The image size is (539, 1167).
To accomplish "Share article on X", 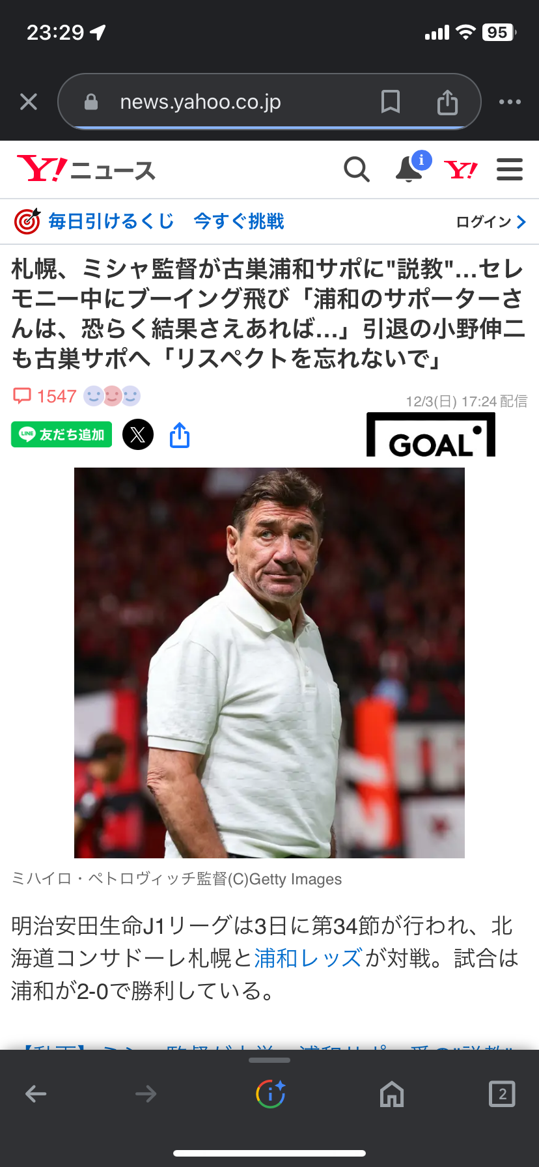I will pos(138,434).
